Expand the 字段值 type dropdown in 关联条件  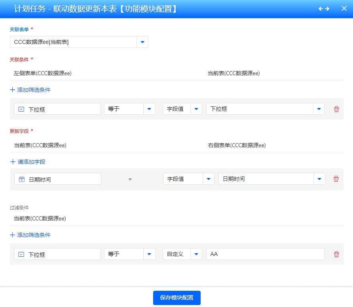tap(196, 109)
